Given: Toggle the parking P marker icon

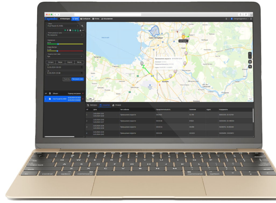Looking at the screenshot, I should pos(68,30).
